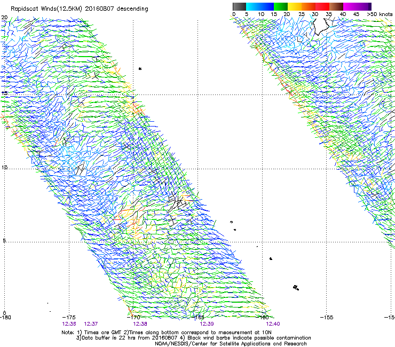This screenshot has height=347, width=395.
Task: Click the latitude axis label '15'
Action: (4, 93)
